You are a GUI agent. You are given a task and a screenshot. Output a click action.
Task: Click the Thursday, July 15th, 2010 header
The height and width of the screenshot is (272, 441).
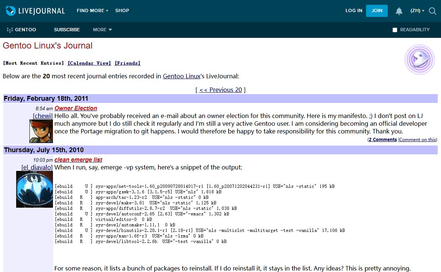pos(220,150)
